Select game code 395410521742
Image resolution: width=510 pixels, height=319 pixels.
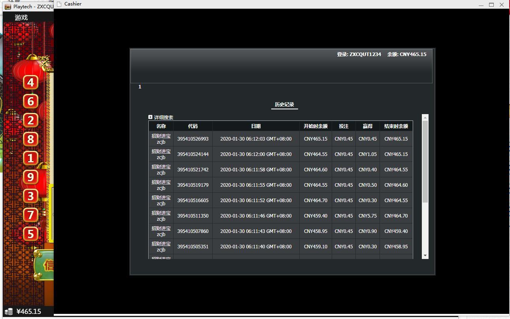[193, 170]
